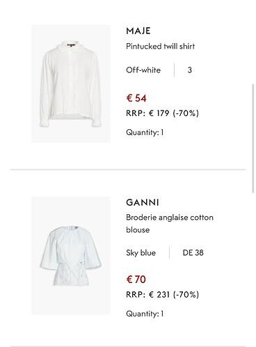
Task: Open the Pintucked twill shirt title
Action: click(160, 46)
